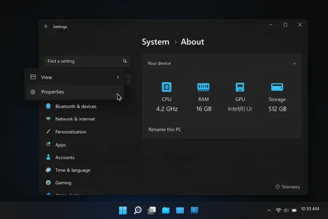Choose View in the context menu

pos(75,77)
